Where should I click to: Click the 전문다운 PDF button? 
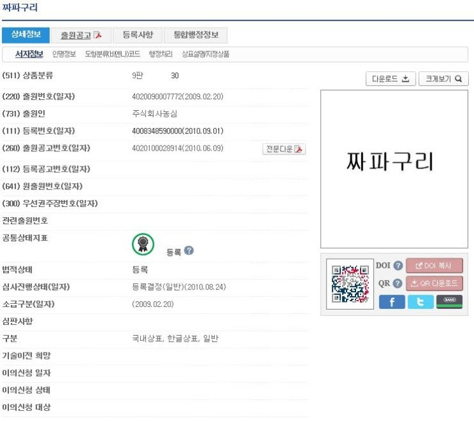[284, 149]
